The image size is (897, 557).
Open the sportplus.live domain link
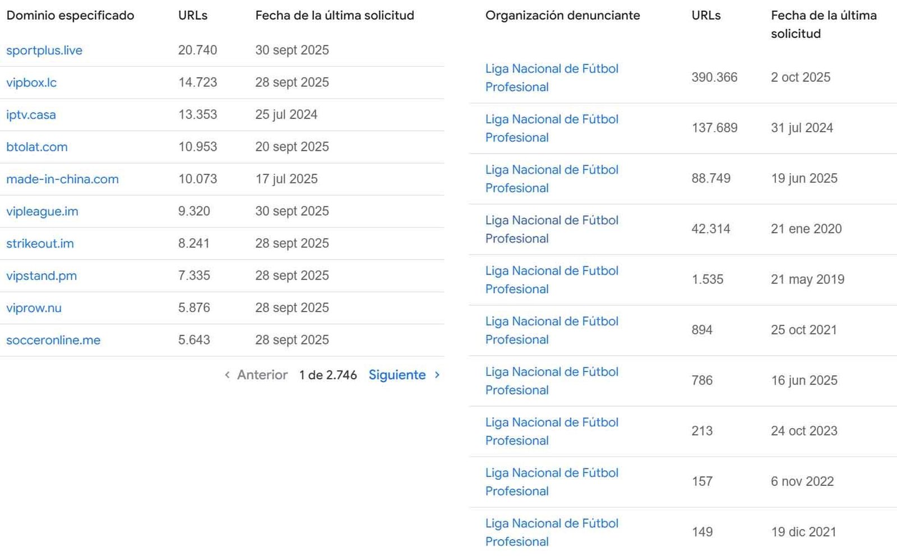click(44, 50)
